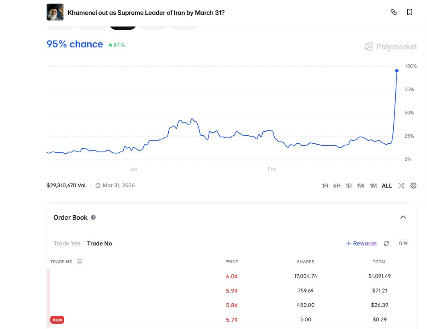Click the 450.00 shares value
The height and width of the screenshot is (329, 427).
tap(306, 305)
